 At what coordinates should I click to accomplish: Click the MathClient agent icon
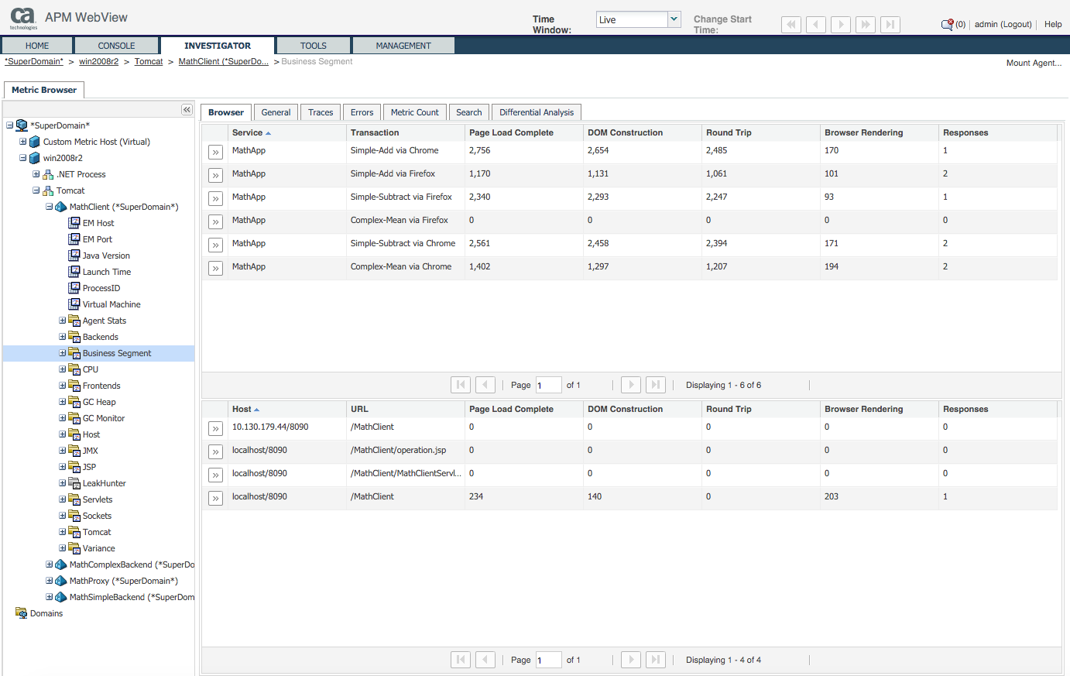point(61,207)
